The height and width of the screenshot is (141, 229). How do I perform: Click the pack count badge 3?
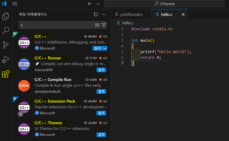[x=20, y=114]
